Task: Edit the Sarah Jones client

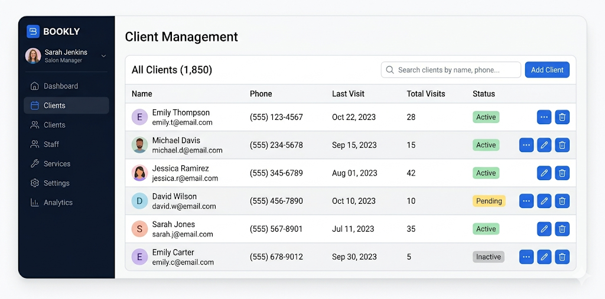Action: 544,229
